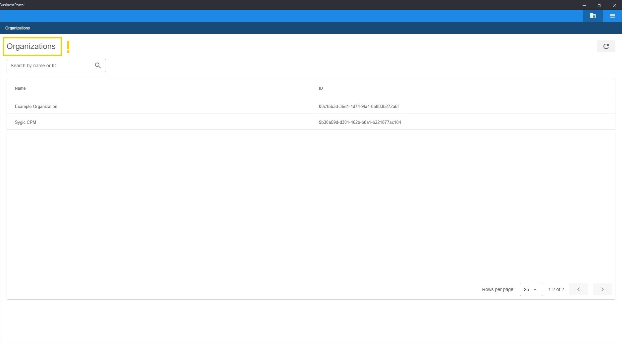Sort by the Name column header

click(20, 88)
